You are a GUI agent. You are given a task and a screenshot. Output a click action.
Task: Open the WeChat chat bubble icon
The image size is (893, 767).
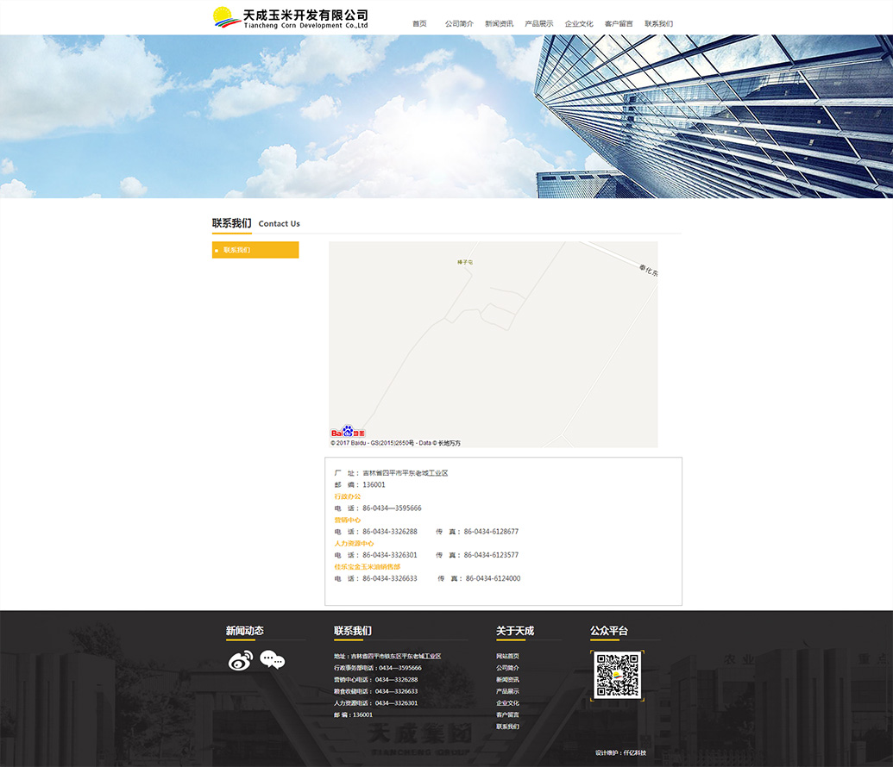click(x=272, y=661)
